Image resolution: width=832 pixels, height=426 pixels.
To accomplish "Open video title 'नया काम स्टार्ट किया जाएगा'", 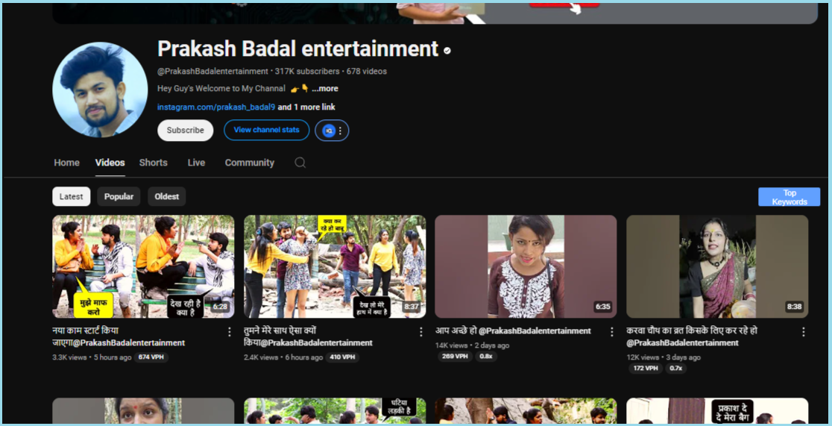I will 119,336.
